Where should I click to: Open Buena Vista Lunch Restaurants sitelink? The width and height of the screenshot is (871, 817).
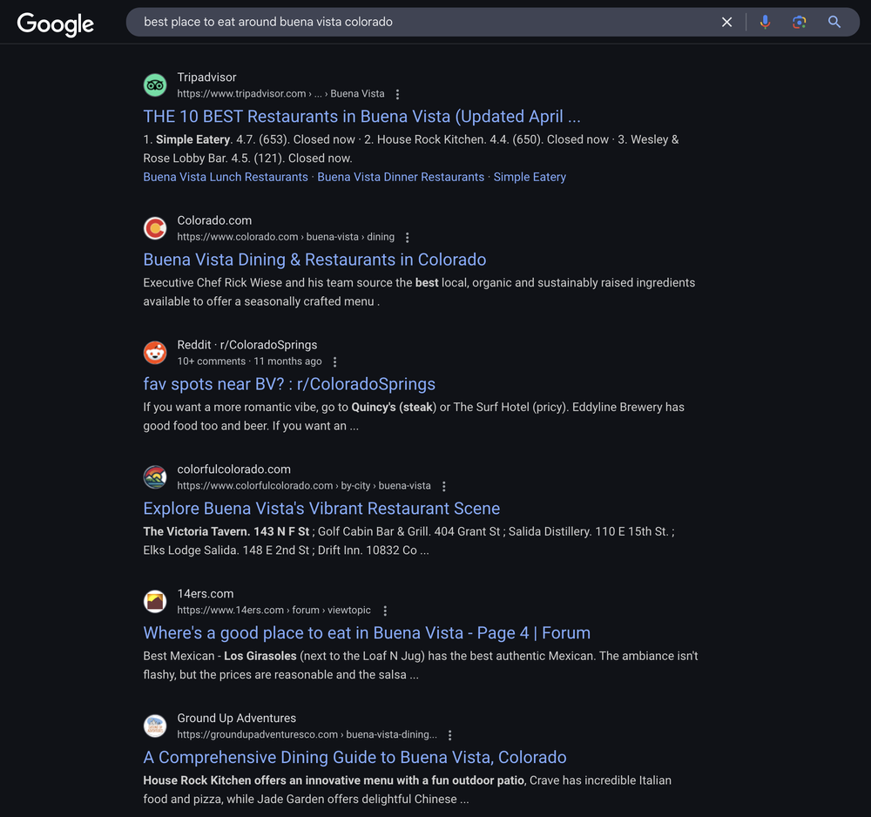click(x=226, y=177)
